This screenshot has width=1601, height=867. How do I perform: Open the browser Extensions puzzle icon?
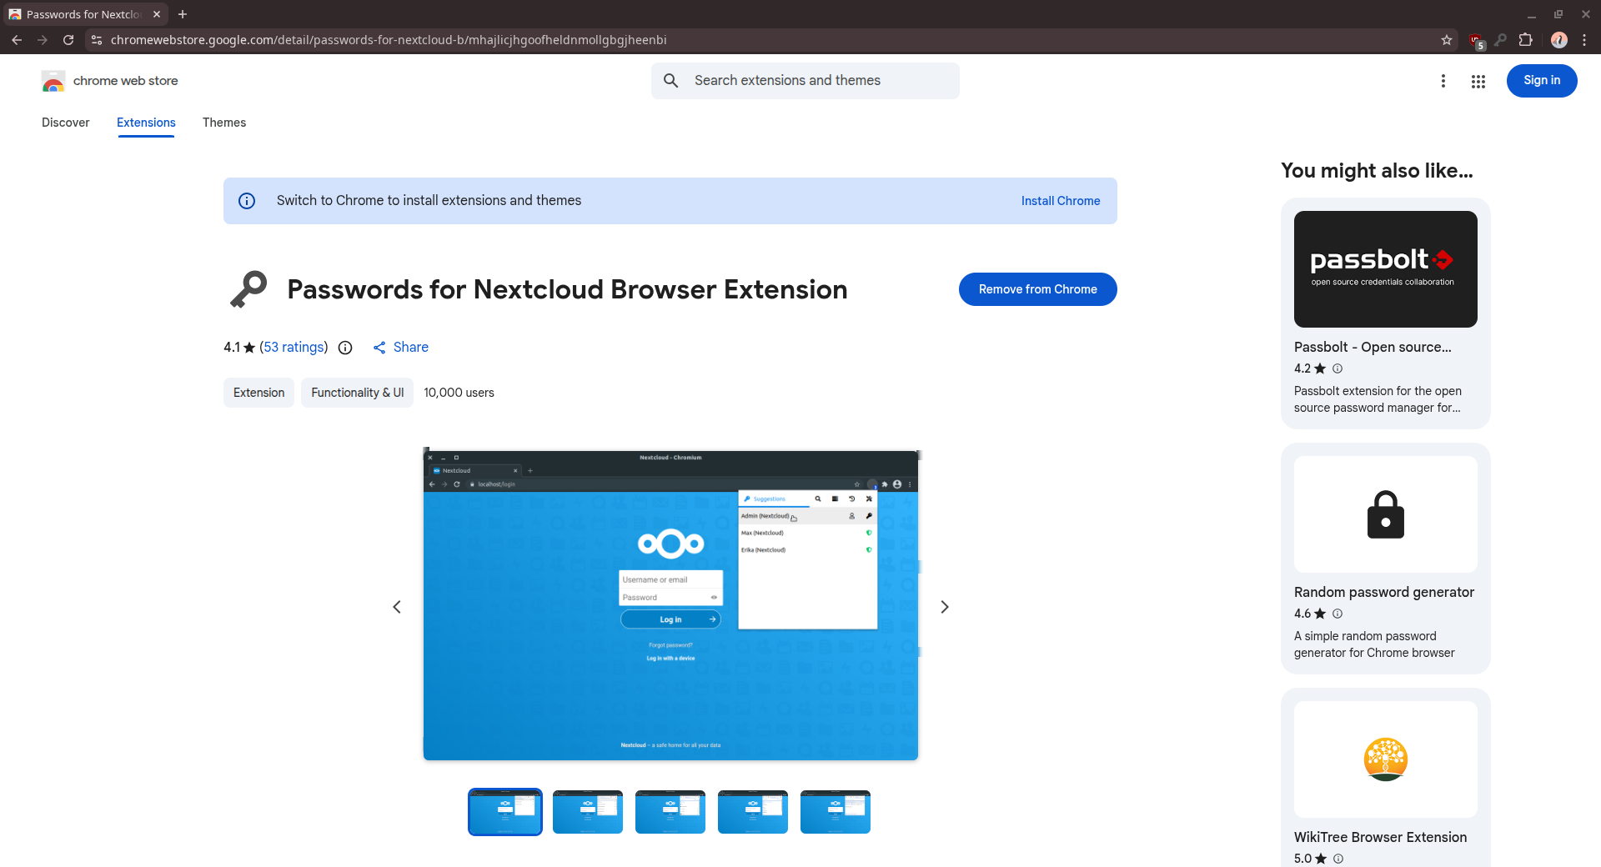tap(1526, 40)
